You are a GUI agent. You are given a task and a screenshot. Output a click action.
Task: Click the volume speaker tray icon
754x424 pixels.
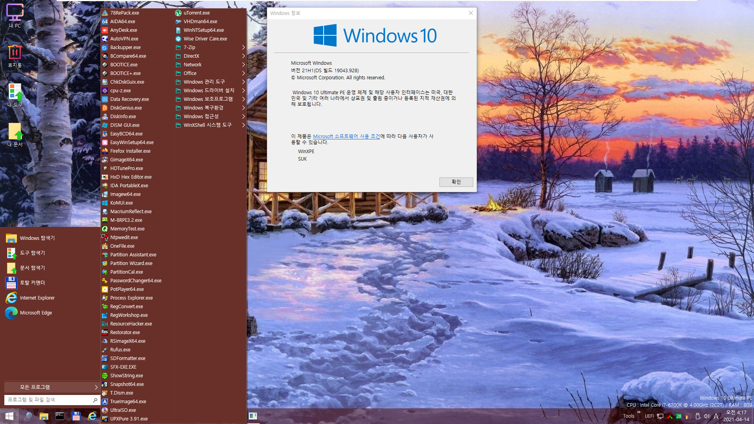(707, 416)
